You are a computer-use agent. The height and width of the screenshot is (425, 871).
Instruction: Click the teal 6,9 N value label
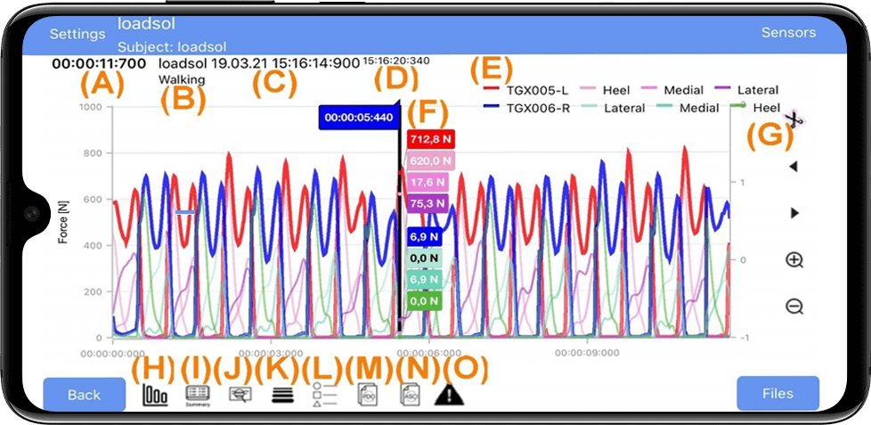coord(425,278)
